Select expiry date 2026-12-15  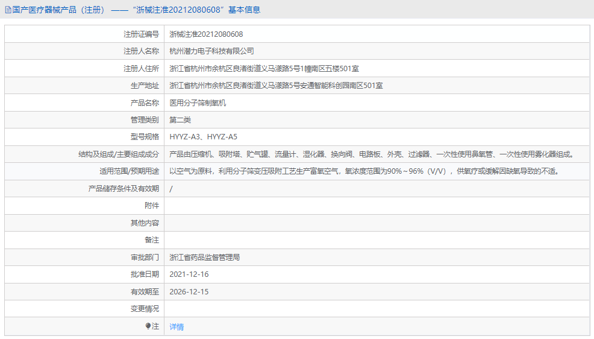click(x=189, y=291)
